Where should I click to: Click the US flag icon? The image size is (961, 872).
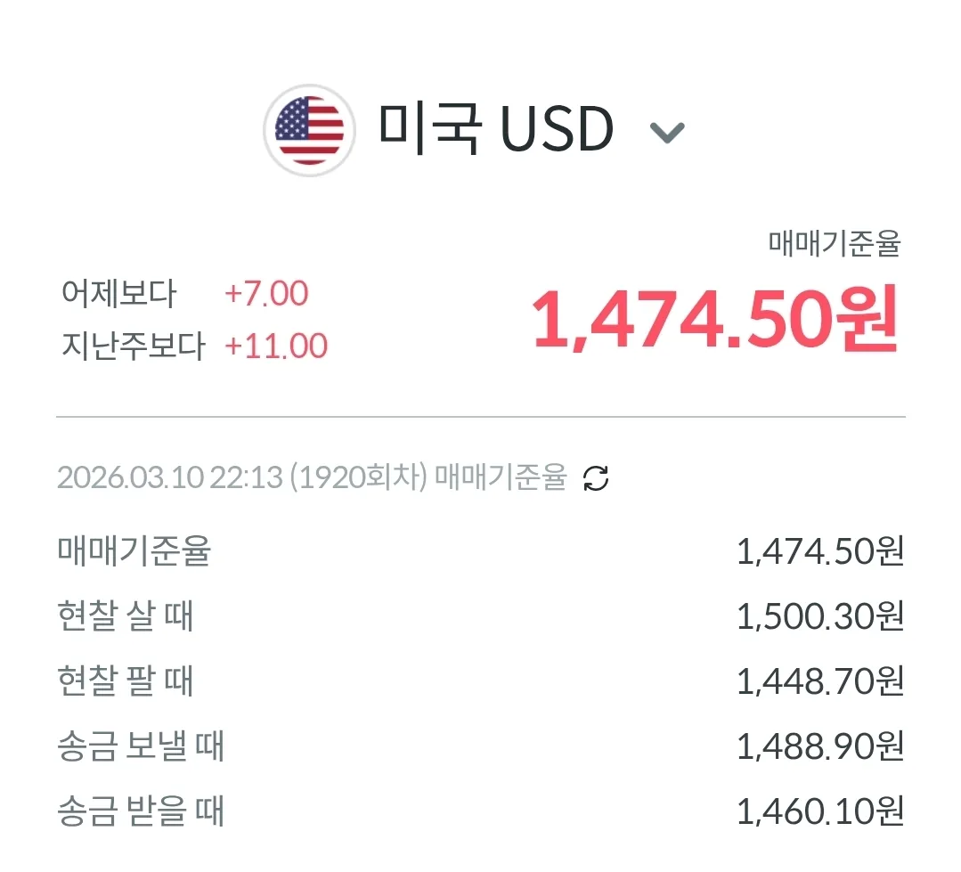point(310,131)
